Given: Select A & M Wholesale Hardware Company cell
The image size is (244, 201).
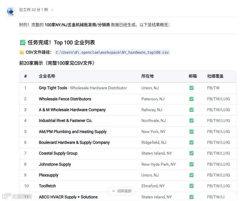Looking at the screenshot, I should pos(72,110).
